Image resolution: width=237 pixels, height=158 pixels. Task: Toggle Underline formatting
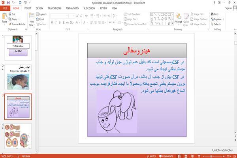click(x=60, y=23)
